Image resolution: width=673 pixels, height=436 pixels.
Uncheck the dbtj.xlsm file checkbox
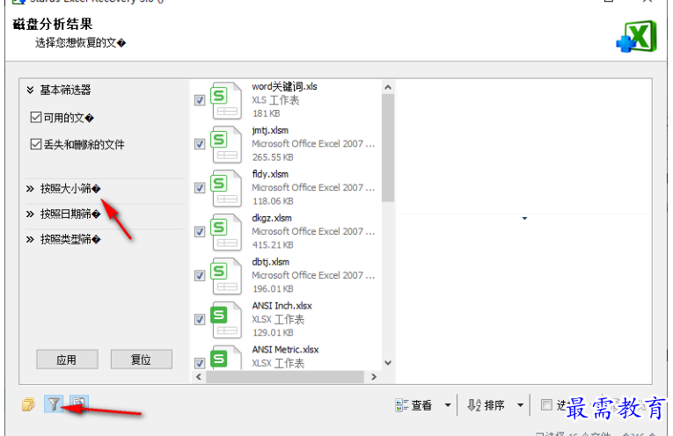point(200,275)
